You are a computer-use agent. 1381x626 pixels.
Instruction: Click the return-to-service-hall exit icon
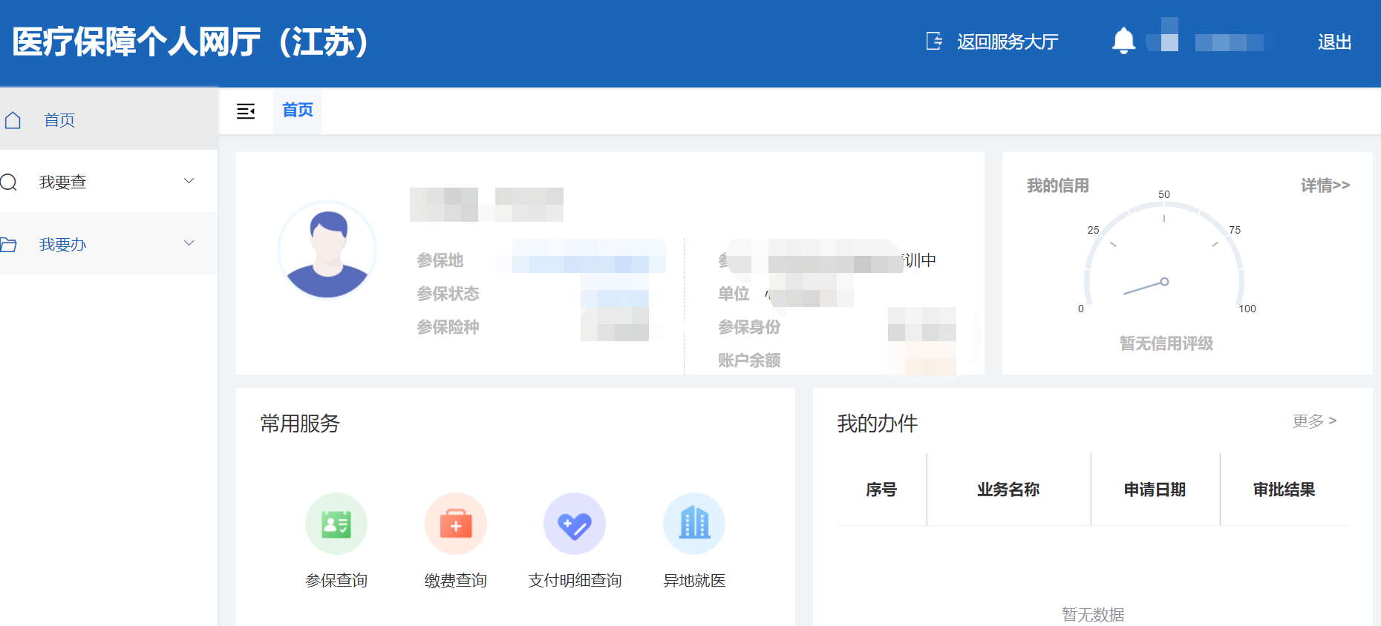934,41
